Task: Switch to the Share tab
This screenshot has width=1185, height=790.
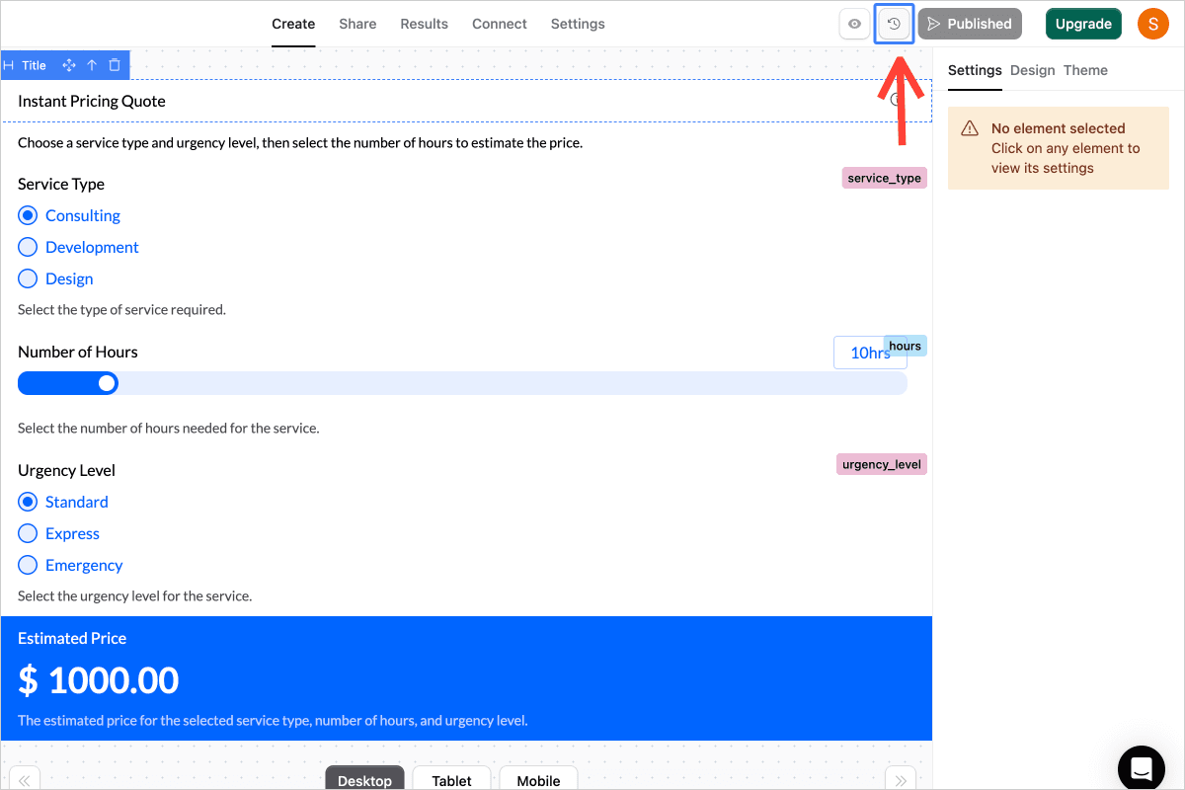Action: (357, 24)
